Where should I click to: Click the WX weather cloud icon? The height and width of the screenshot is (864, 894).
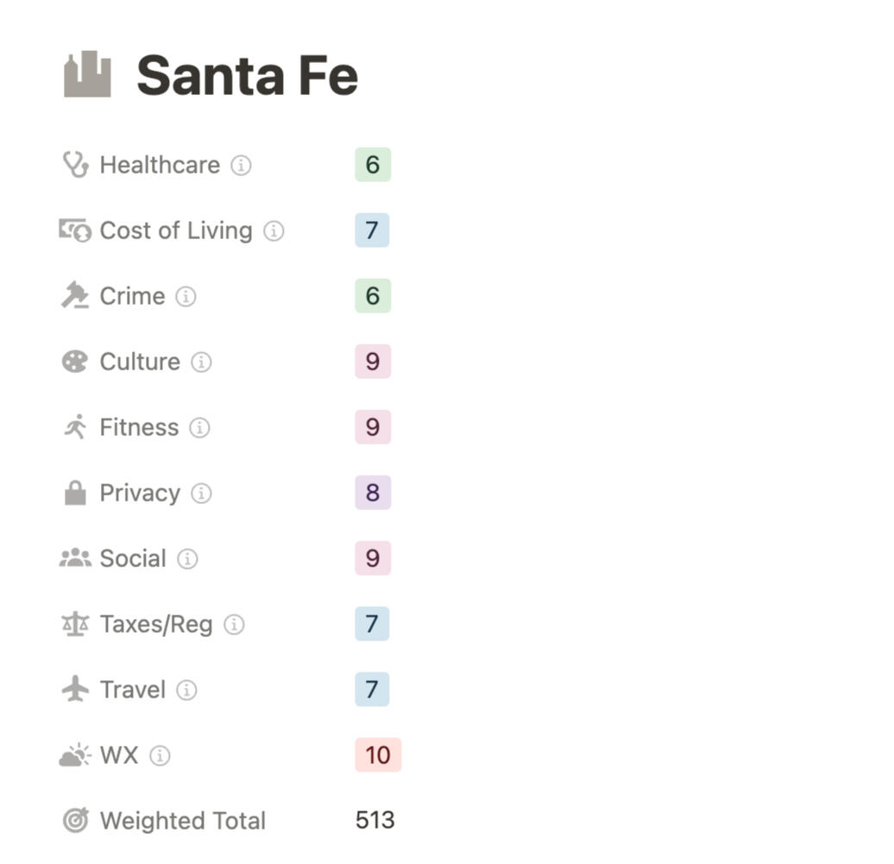[x=75, y=755]
